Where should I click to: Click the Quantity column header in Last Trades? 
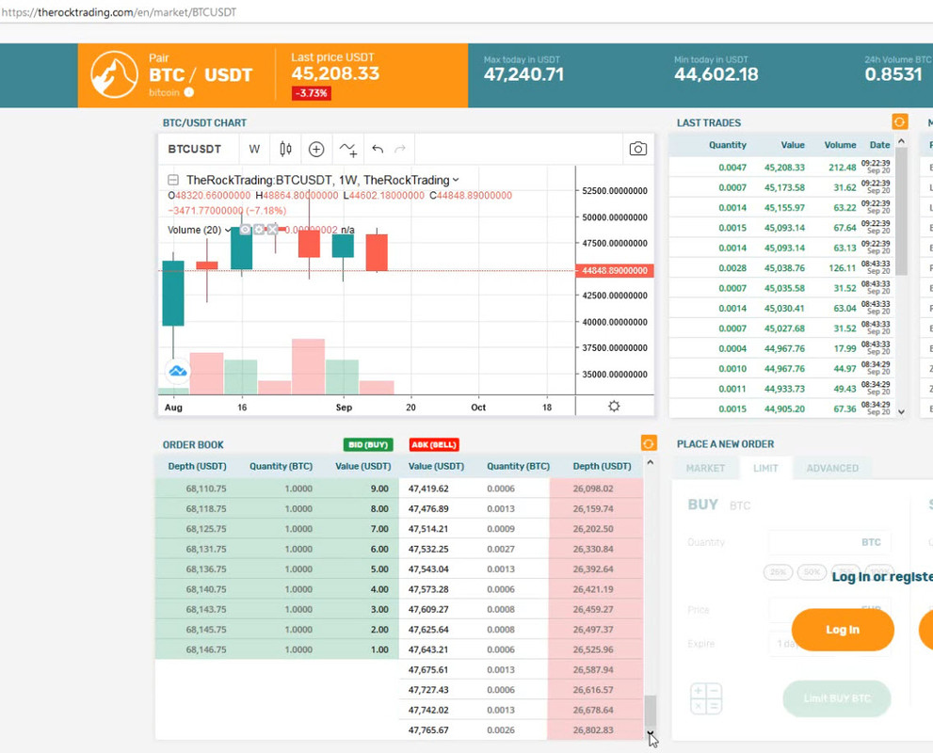[727, 145]
